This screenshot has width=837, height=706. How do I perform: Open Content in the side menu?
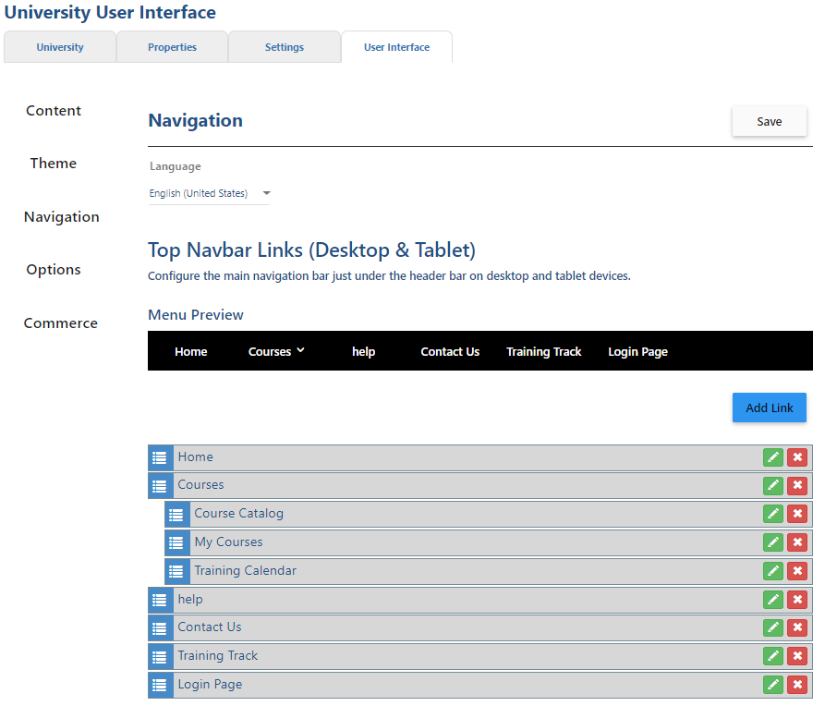pos(54,111)
